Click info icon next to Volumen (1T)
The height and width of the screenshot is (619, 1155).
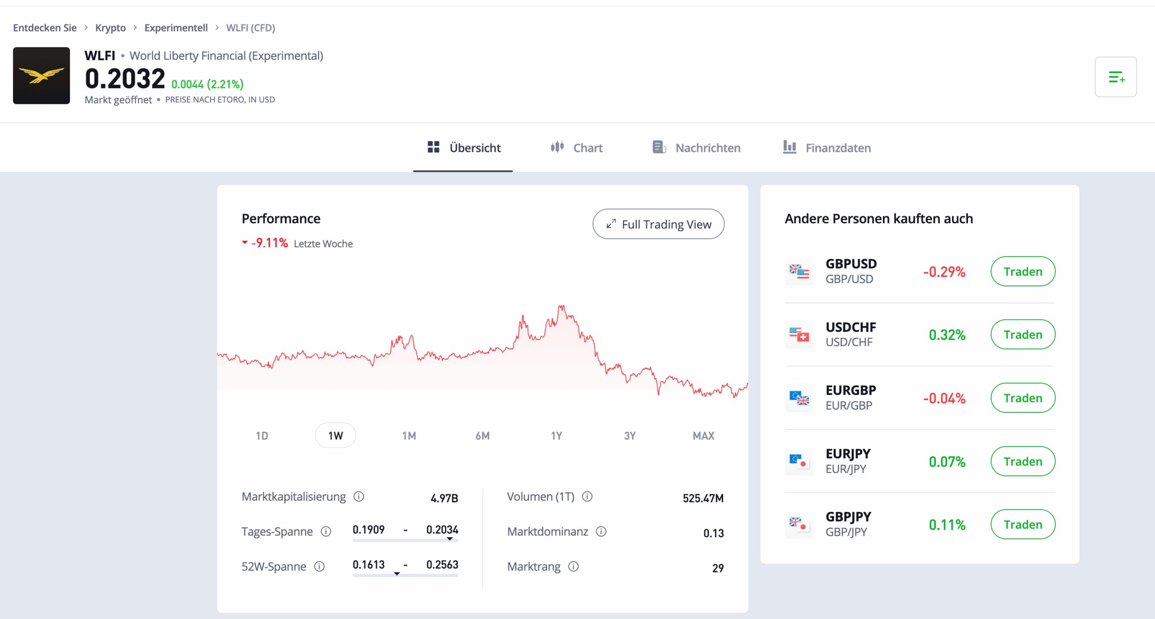coord(587,497)
